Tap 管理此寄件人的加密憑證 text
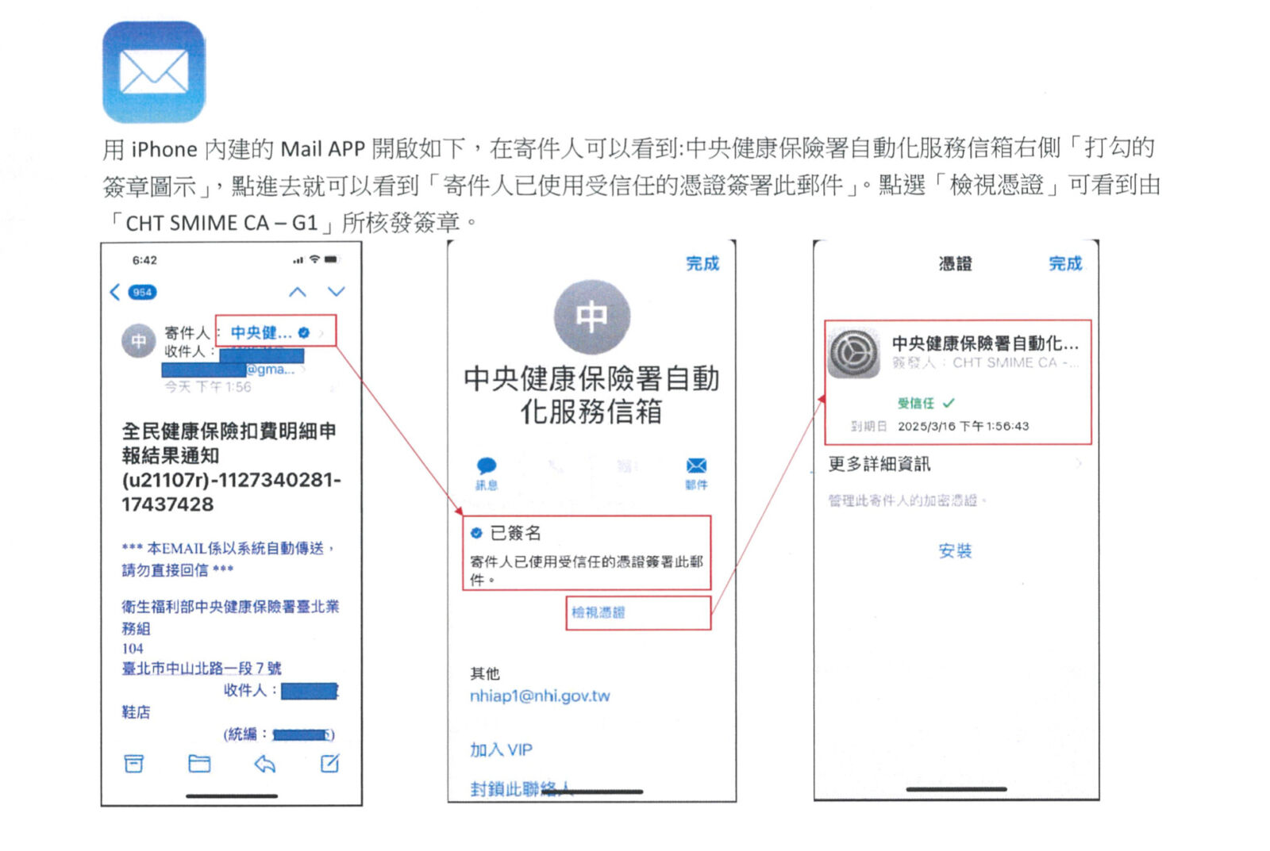 (x=907, y=500)
